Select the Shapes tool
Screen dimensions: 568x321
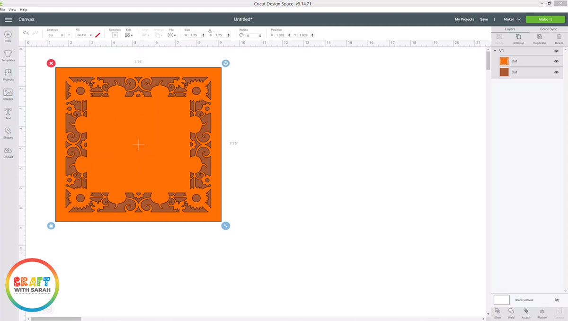pyautogui.click(x=8, y=133)
